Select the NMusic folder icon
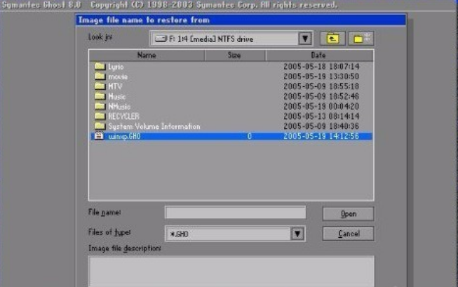458x287 pixels. [100, 106]
